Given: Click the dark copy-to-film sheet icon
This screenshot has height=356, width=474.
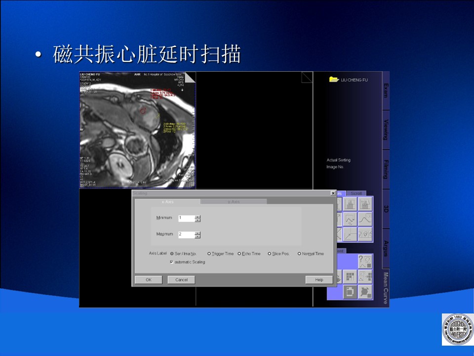Looking at the screenshot, I should click(x=350, y=292).
